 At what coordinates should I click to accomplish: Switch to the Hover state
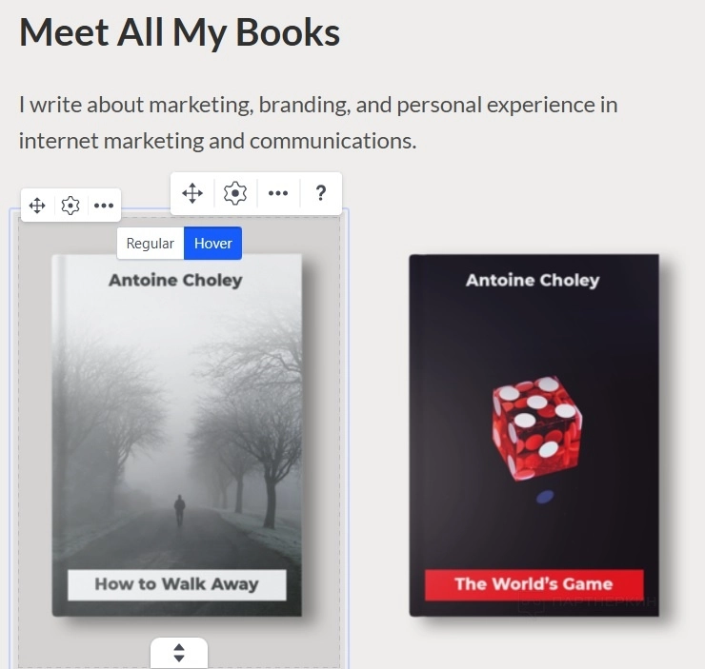(x=213, y=244)
